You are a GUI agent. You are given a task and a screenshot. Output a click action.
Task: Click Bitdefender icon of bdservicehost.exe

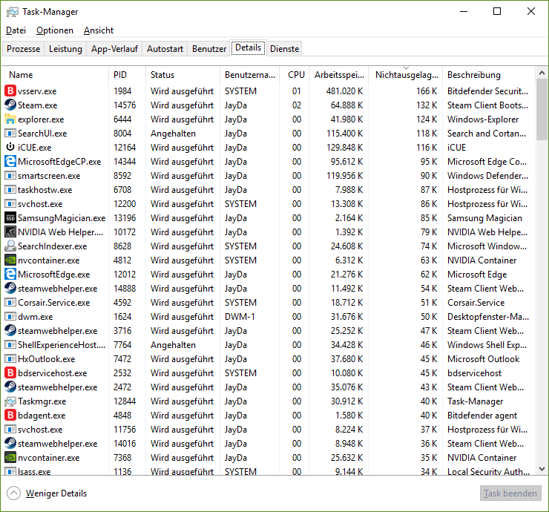(x=10, y=373)
